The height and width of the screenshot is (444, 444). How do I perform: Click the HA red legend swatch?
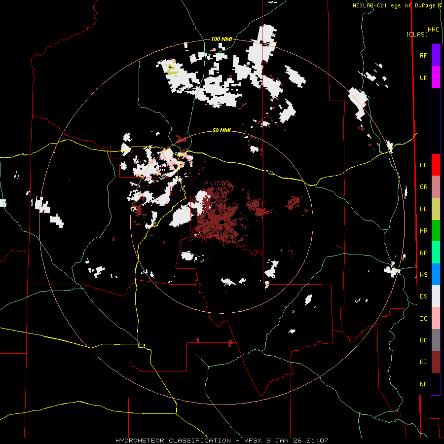(436, 165)
